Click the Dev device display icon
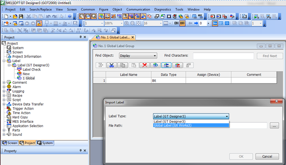The width and height of the screenshot is (286, 165). point(215,23)
